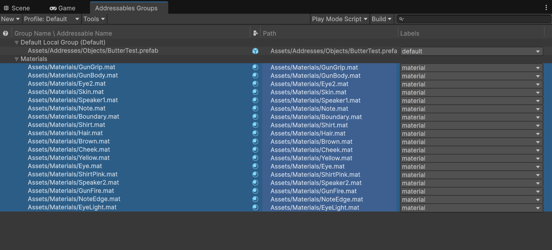Open the Build dropdown menu
This screenshot has height=250, width=552.
(x=382, y=19)
